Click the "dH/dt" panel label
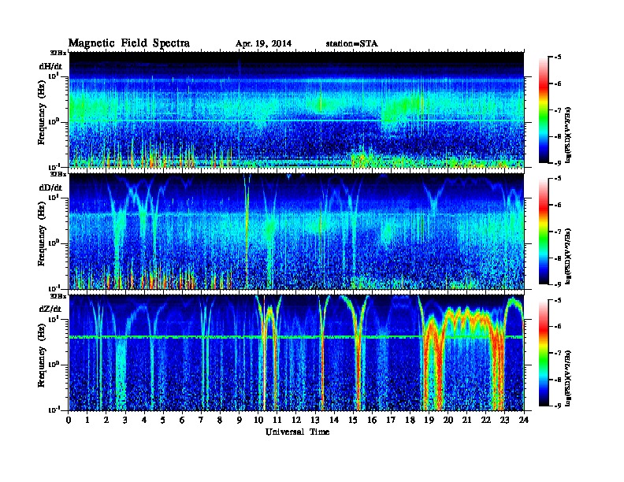This screenshot has height=482, width=624. pyautogui.click(x=50, y=67)
